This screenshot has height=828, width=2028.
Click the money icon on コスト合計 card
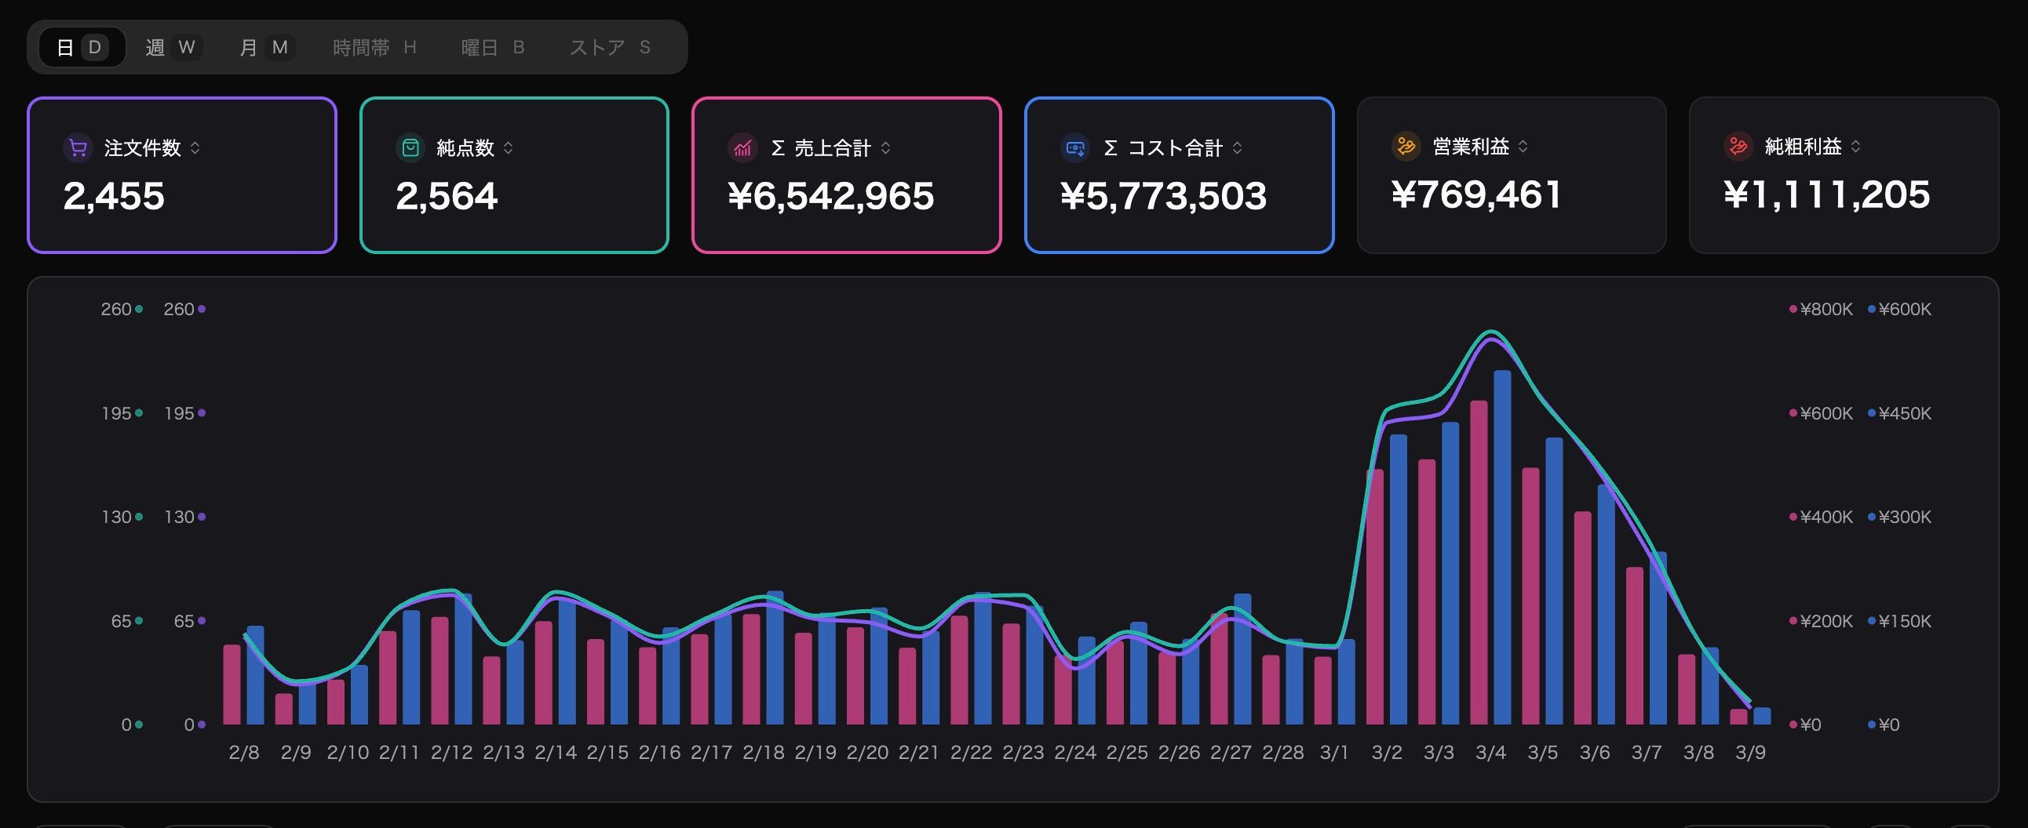coord(1074,148)
